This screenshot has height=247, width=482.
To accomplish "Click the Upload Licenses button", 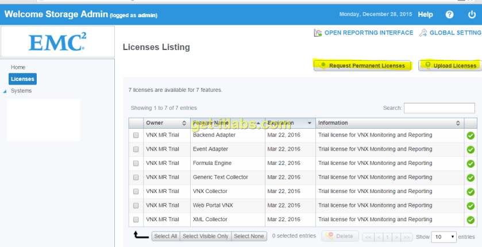I will (x=450, y=65).
